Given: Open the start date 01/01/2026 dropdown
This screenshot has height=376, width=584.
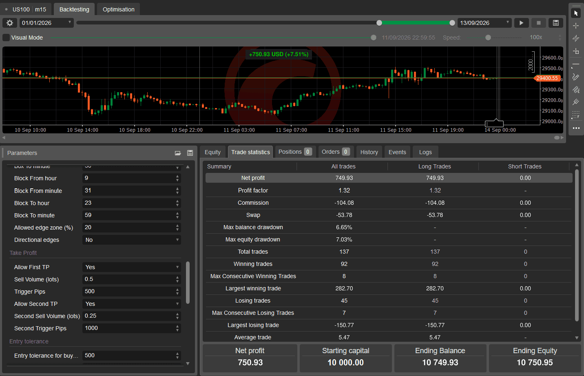Looking at the screenshot, I should coord(46,23).
